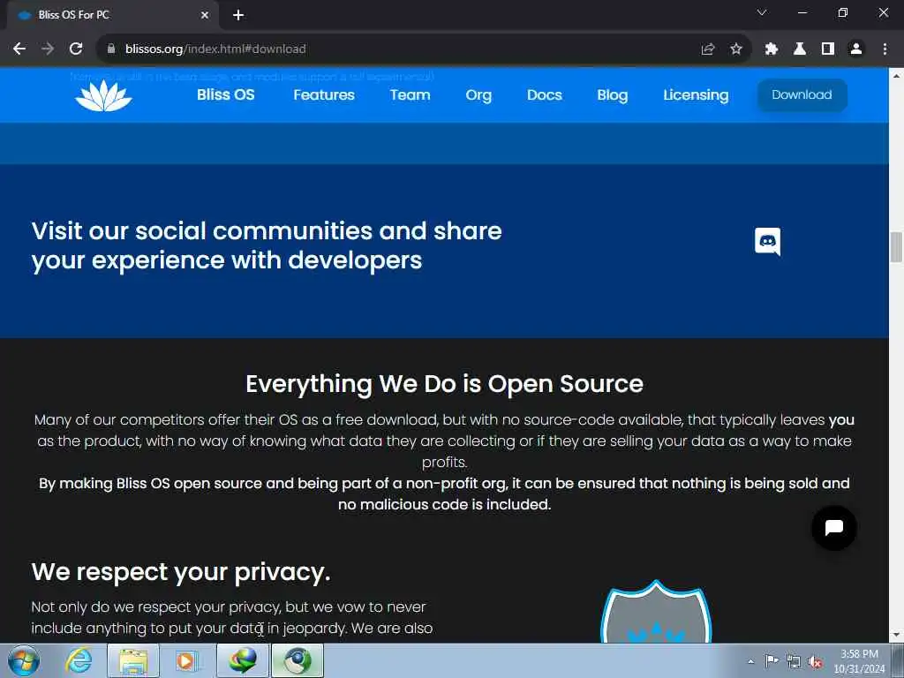Go back with the browser back arrow
This screenshot has height=678, width=904.
tap(19, 49)
